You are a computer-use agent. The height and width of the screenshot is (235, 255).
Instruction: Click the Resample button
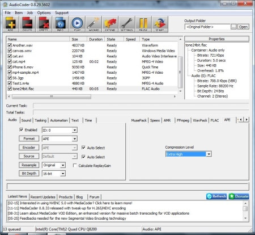pyautogui.click(x=29, y=165)
